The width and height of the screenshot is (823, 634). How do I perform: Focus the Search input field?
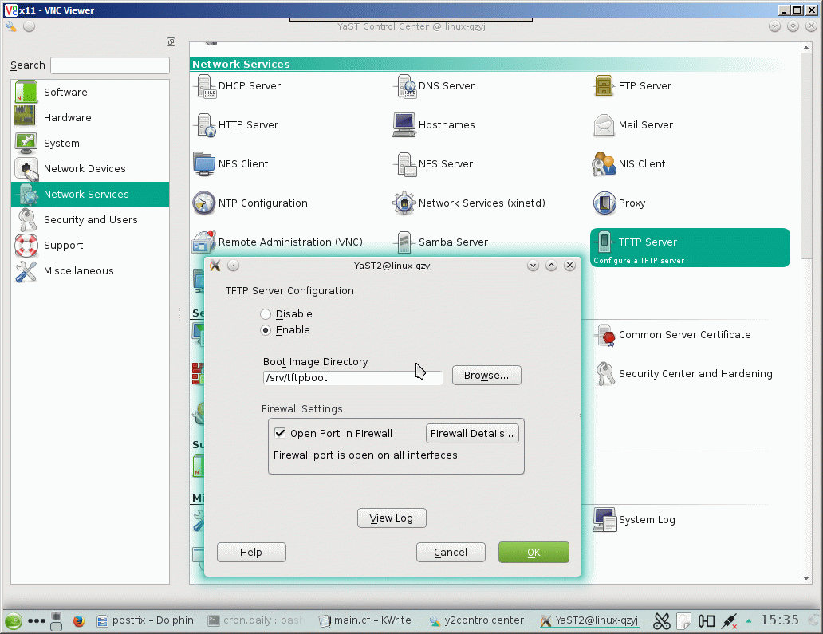[x=110, y=65]
